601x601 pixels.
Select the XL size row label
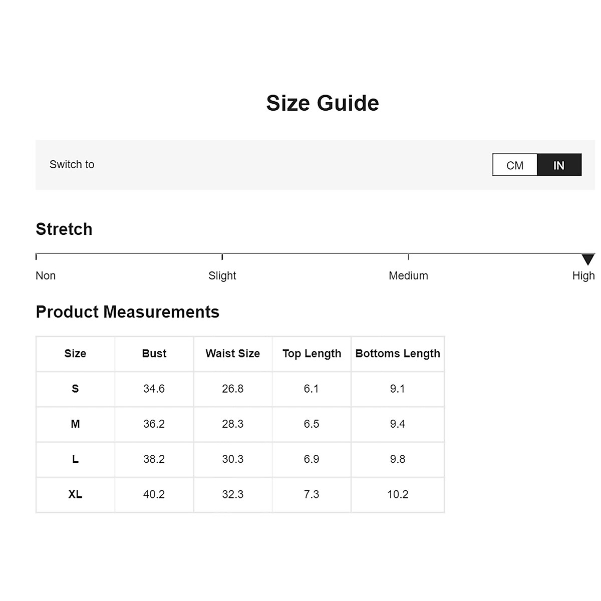[x=75, y=494]
